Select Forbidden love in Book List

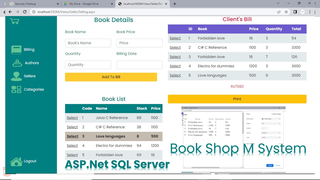[72, 155]
